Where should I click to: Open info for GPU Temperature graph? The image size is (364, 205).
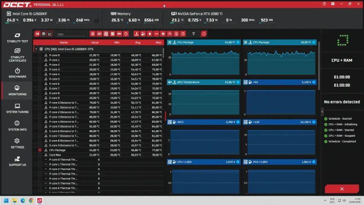pos(238,82)
